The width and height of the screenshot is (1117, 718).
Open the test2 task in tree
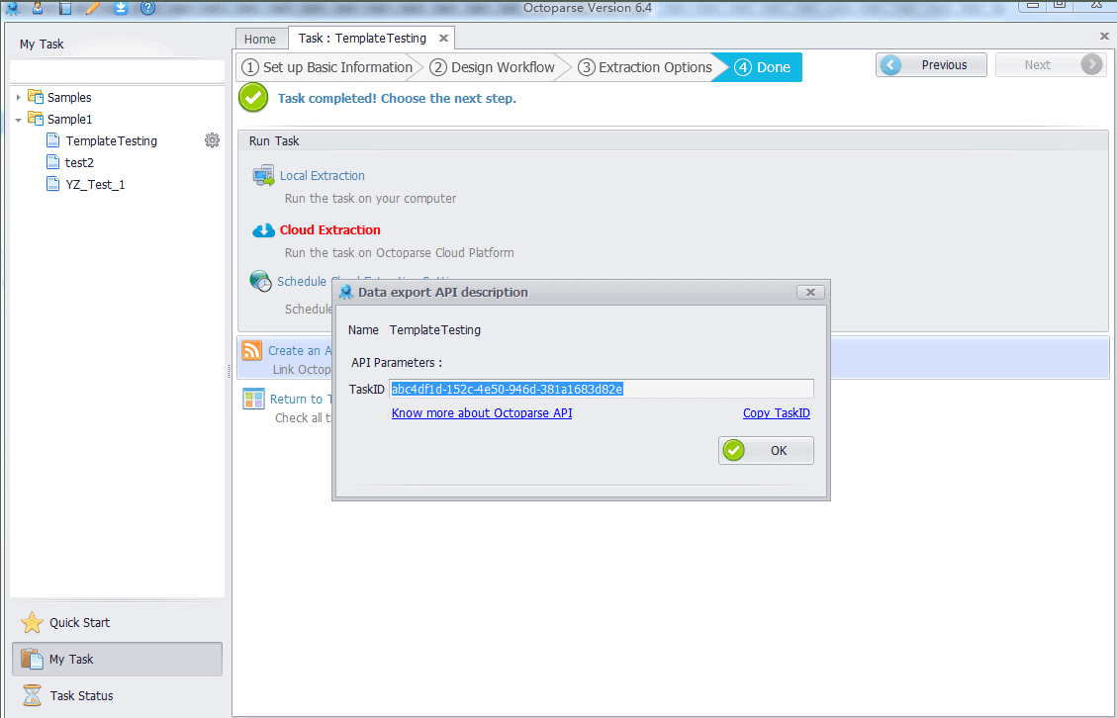pos(79,162)
